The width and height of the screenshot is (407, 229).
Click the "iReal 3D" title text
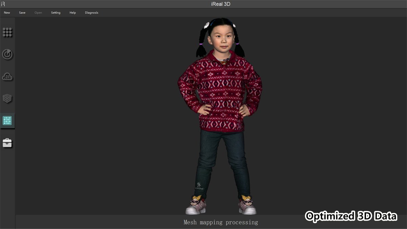click(220, 4)
